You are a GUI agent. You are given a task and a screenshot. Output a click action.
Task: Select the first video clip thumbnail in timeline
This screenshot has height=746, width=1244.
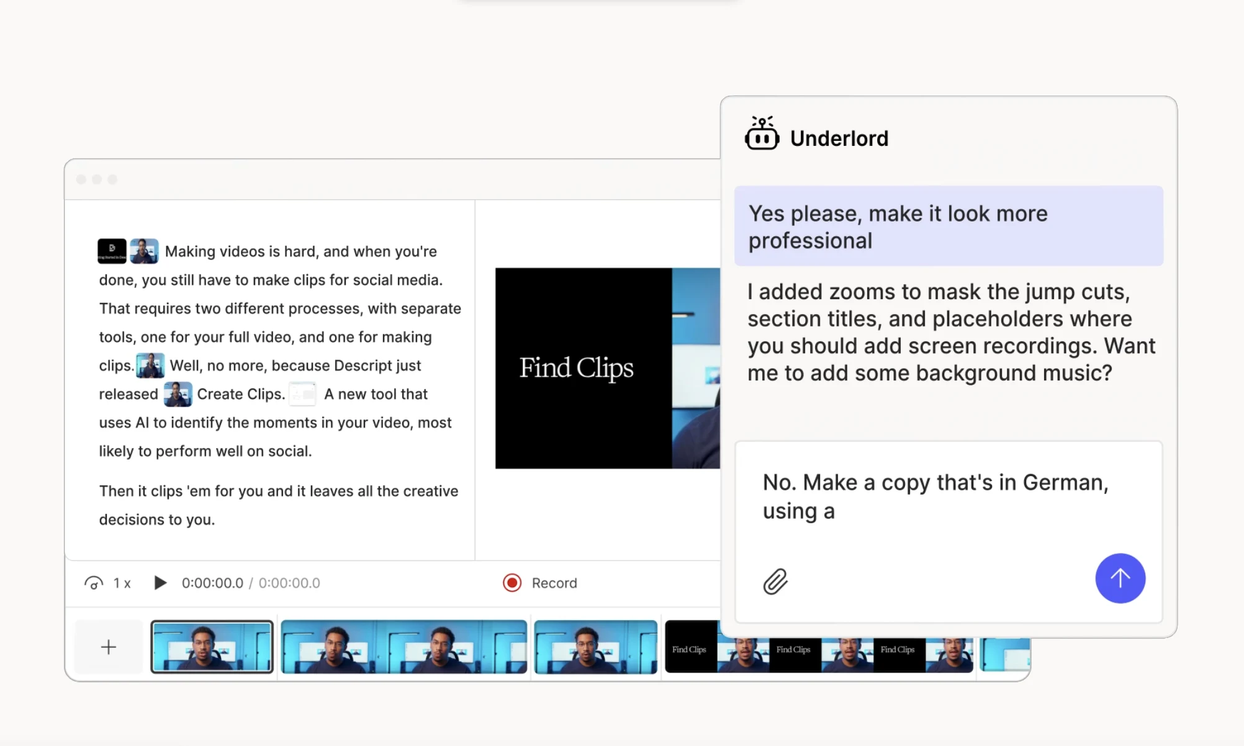pyautogui.click(x=212, y=647)
